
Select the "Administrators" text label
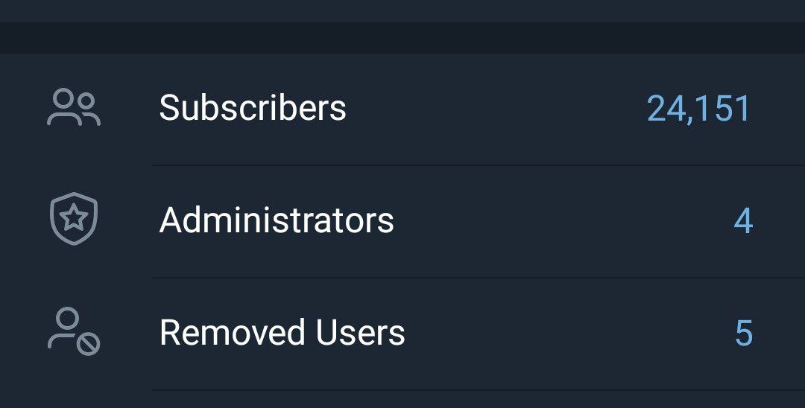(277, 220)
